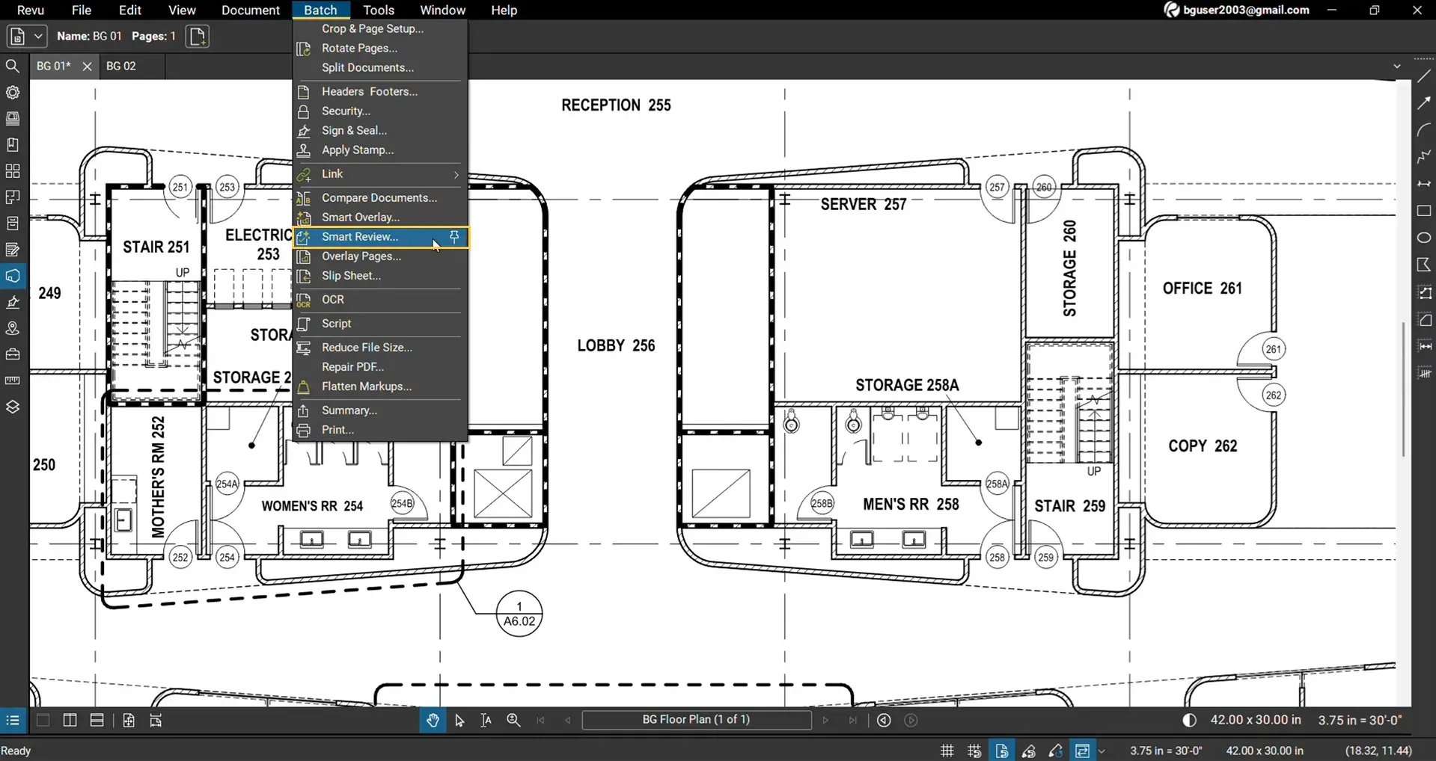The height and width of the screenshot is (761, 1436).
Task: Expand the Link submenu
Action: pos(380,173)
